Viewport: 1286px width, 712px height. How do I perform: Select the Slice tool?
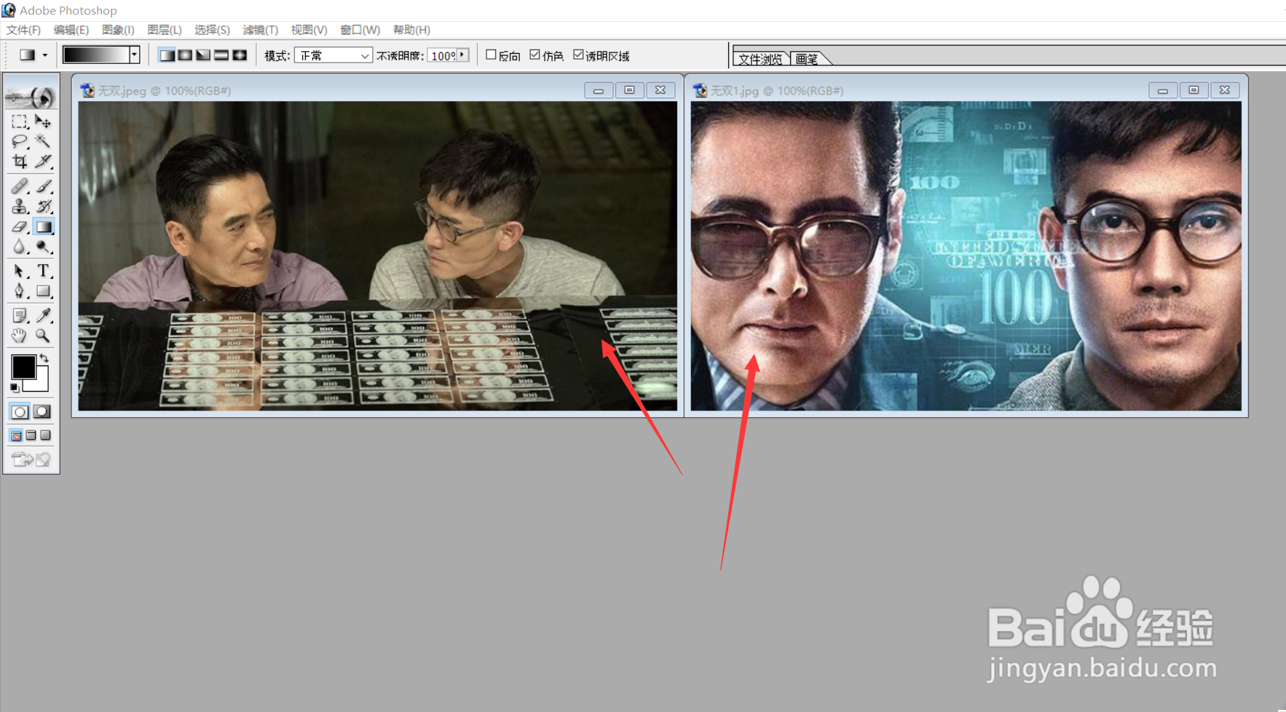point(43,161)
